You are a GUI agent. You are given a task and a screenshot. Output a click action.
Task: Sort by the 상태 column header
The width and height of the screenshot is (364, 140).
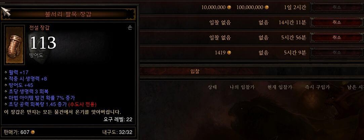coord(212,87)
